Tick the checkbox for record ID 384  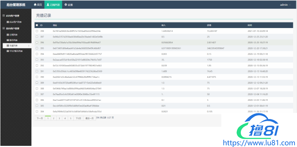tap(37, 111)
